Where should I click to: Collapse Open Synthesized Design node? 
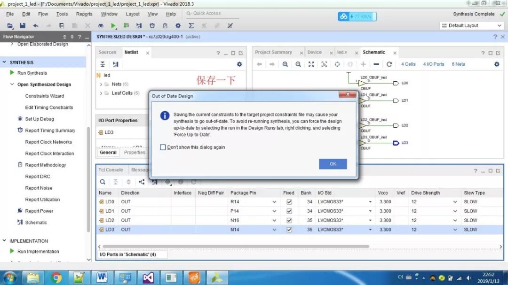(x=12, y=84)
